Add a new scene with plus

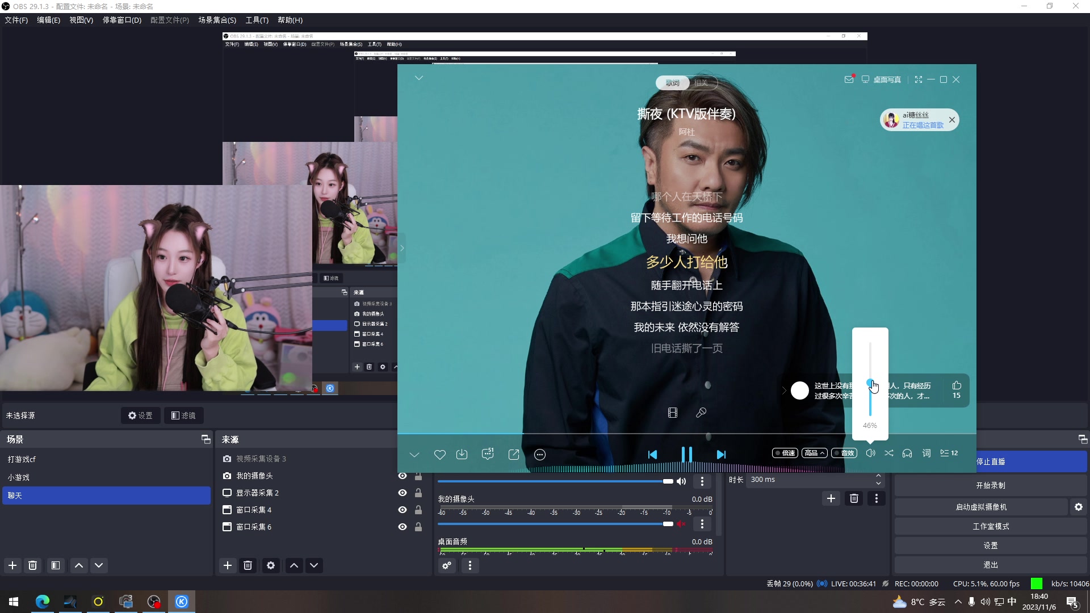(x=12, y=565)
